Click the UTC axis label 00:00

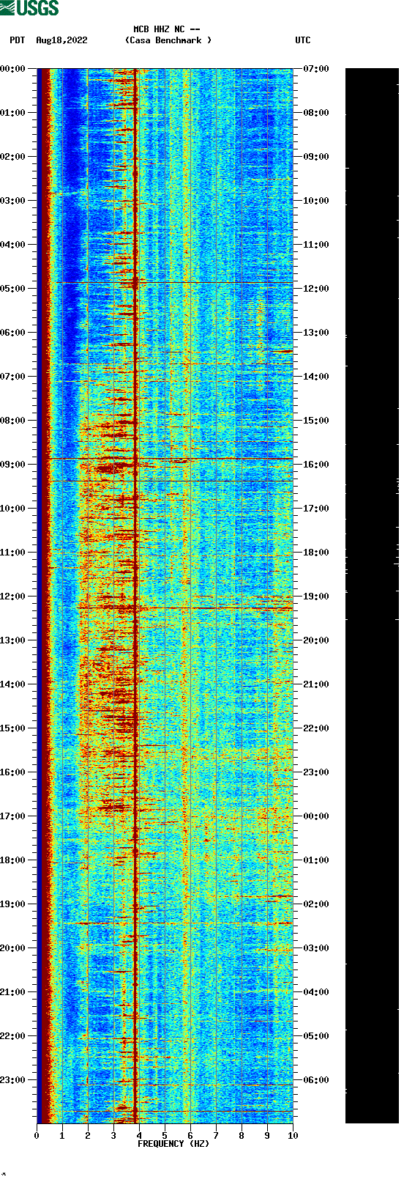316,816
